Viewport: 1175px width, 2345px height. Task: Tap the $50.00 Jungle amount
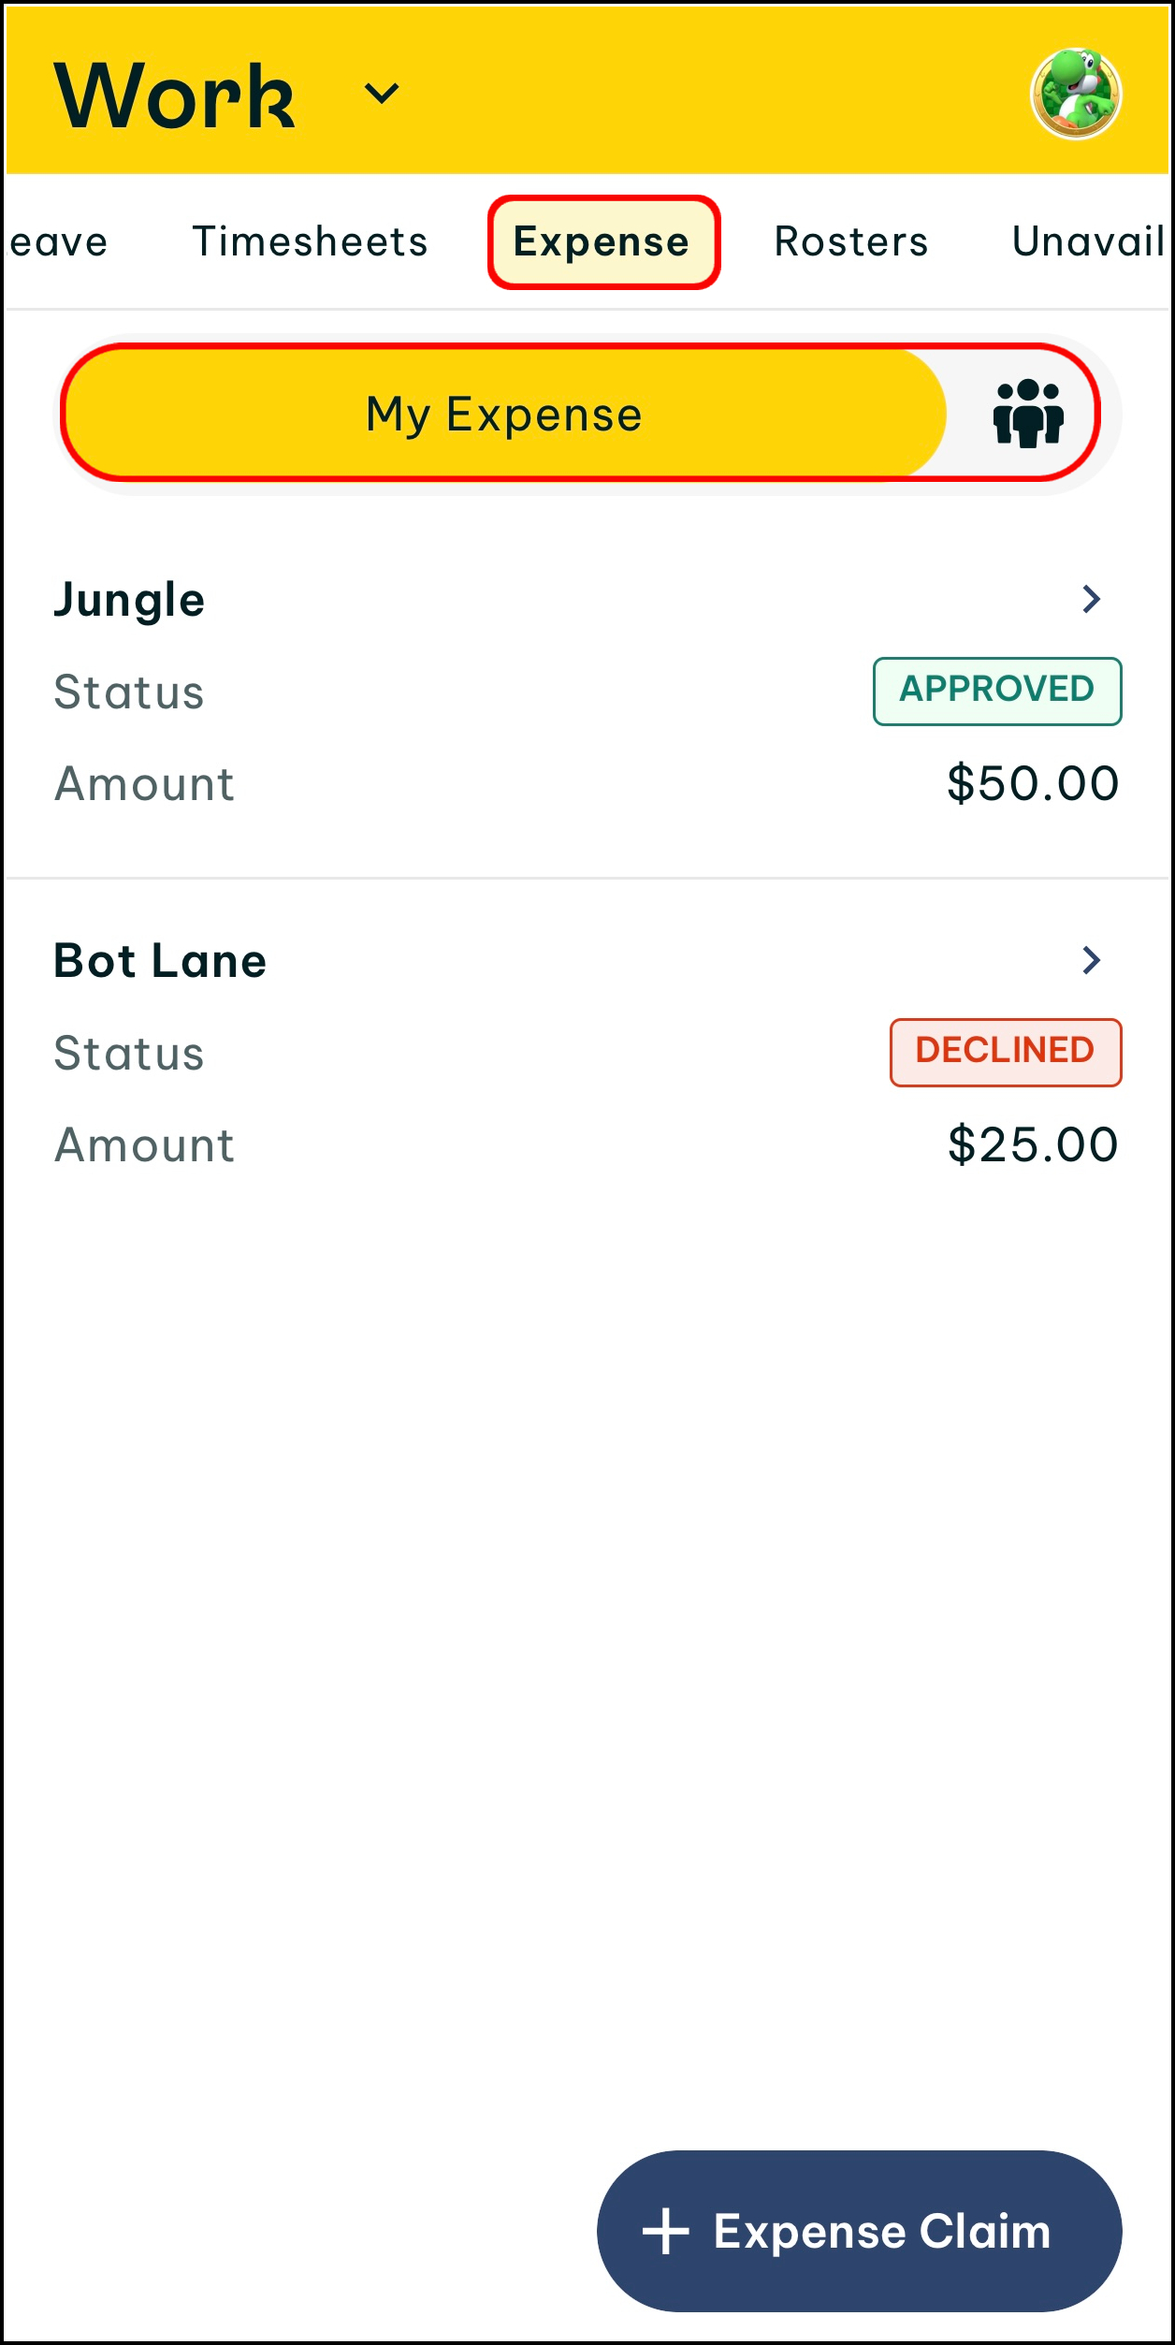coord(1032,783)
